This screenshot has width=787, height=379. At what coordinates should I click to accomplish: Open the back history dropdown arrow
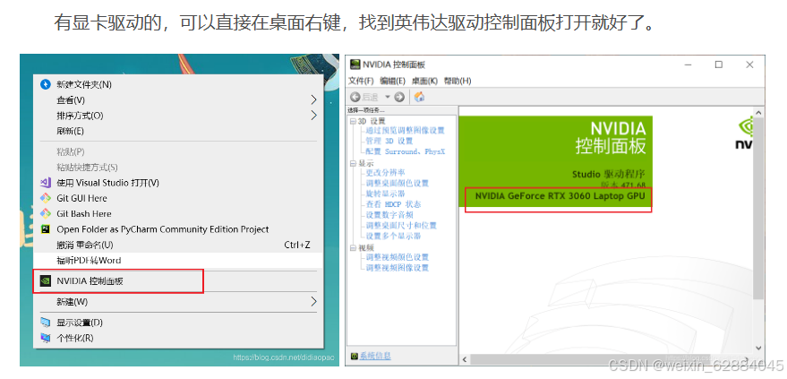tap(388, 97)
